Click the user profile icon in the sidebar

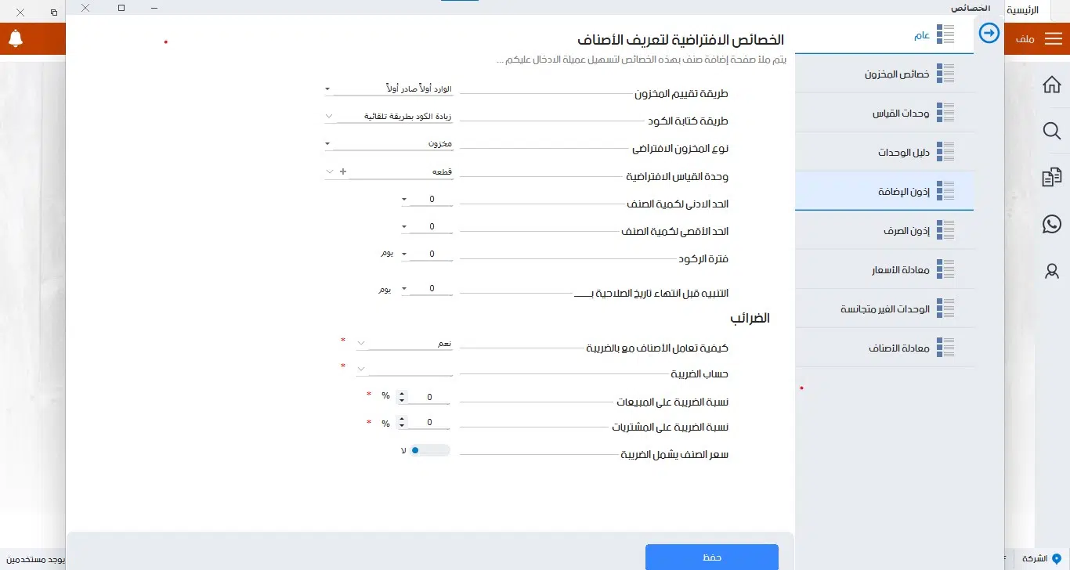[x=1051, y=271]
